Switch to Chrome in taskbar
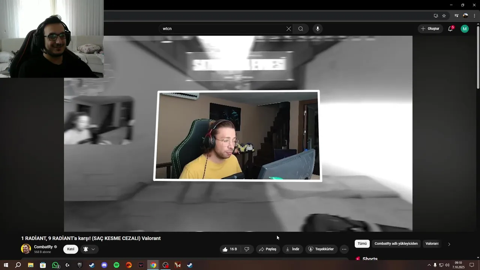The width and height of the screenshot is (480, 270). [153, 265]
